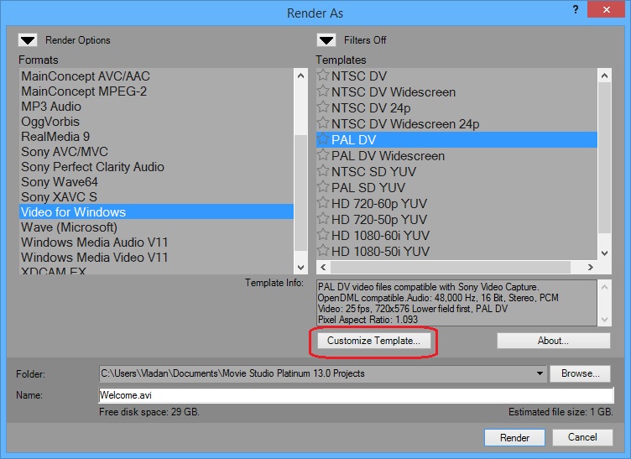631x459 pixels.
Task: Open the Folder path dropdown
Action: tap(538, 373)
